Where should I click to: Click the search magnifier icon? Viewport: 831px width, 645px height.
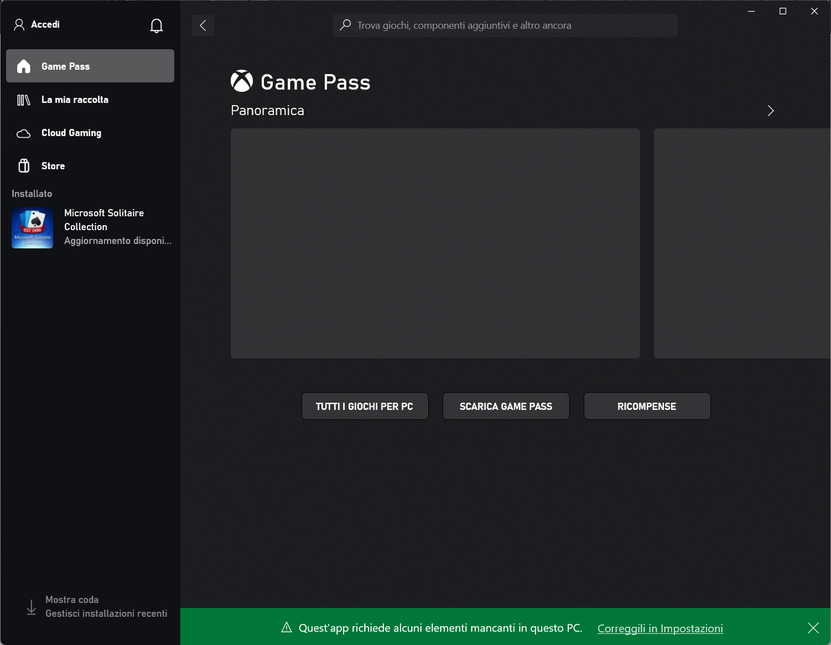345,25
